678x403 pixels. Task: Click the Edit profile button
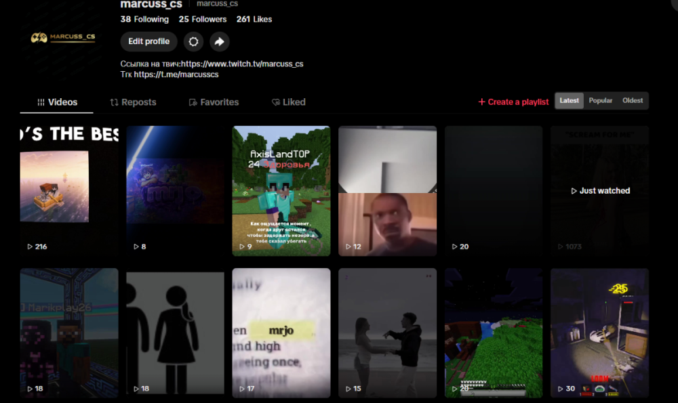(x=148, y=41)
